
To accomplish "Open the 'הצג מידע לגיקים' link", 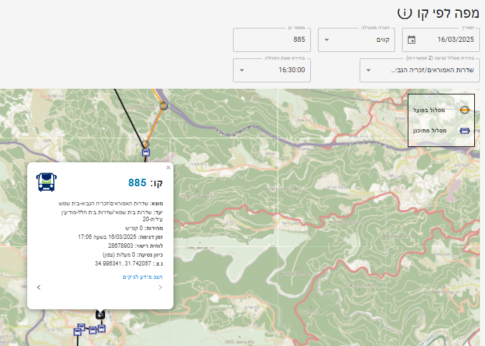I will coord(142,277).
